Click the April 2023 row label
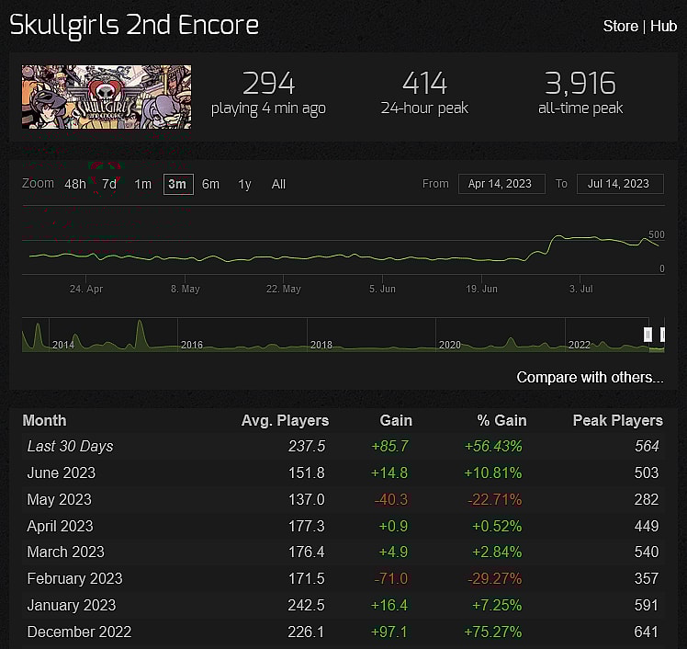Viewport: 687px width, 649px height. click(x=60, y=526)
